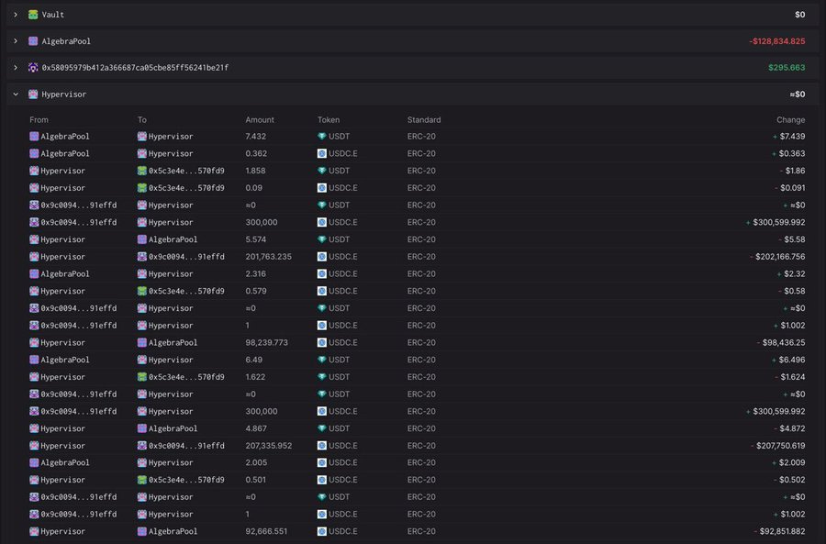Viewport: 826px width, 544px height.
Task: Click the Standard column header
Action: point(424,120)
